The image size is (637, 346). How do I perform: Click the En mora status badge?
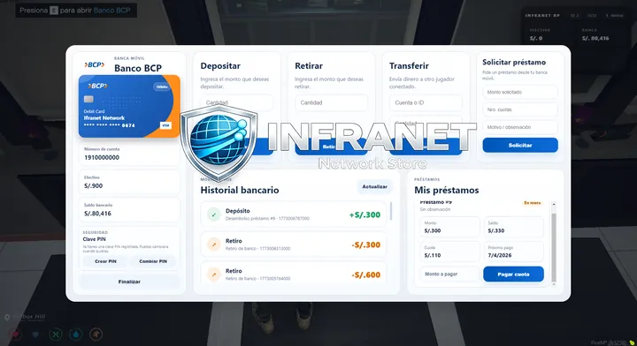pos(533,203)
